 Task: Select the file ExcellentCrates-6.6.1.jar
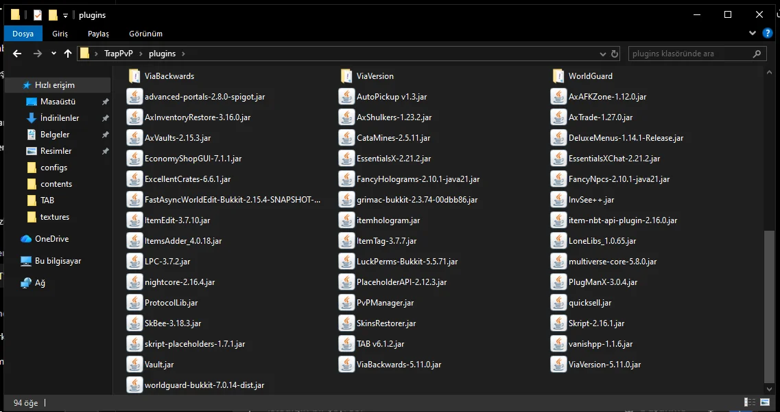[x=179, y=179]
